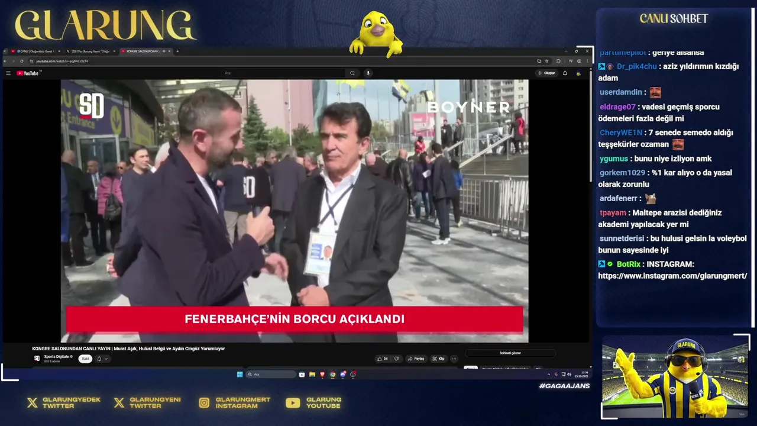The width and height of the screenshot is (757, 426).
Task: Click username userdamdin in chat
Action: [621, 92]
